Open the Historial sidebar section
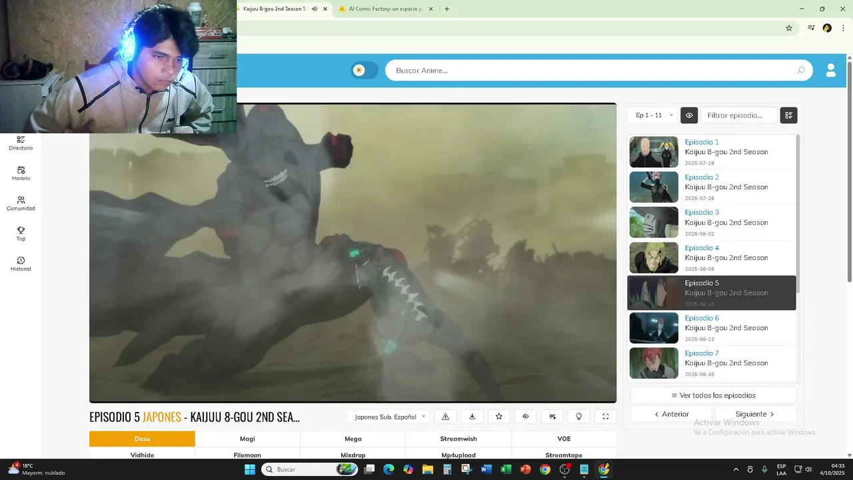 (21, 264)
